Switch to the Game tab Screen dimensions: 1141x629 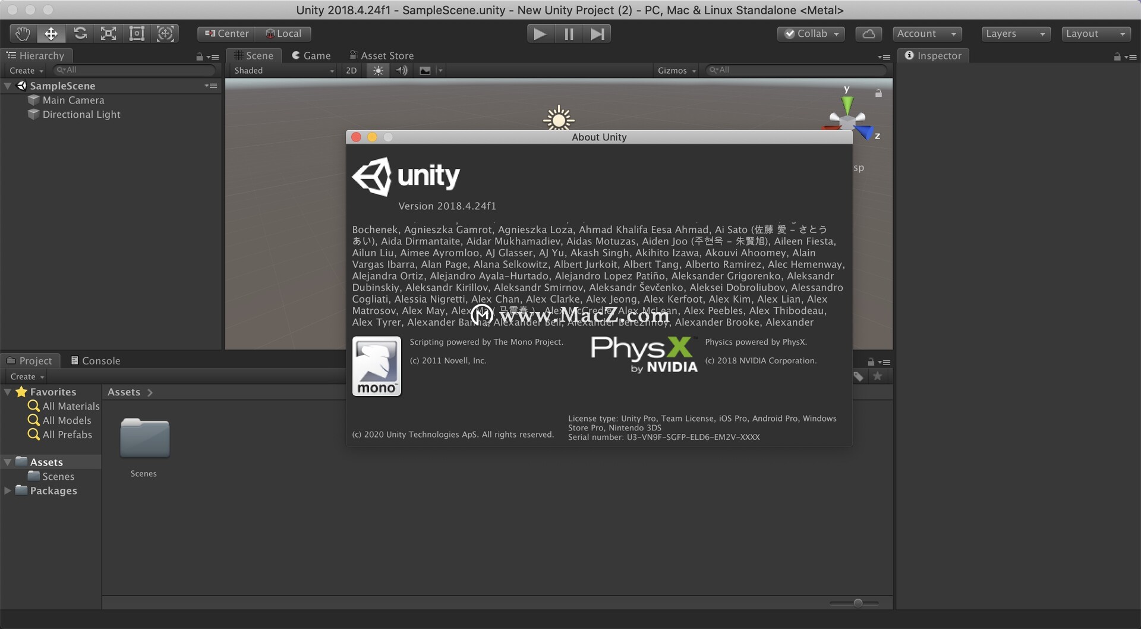[x=311, y=55]
